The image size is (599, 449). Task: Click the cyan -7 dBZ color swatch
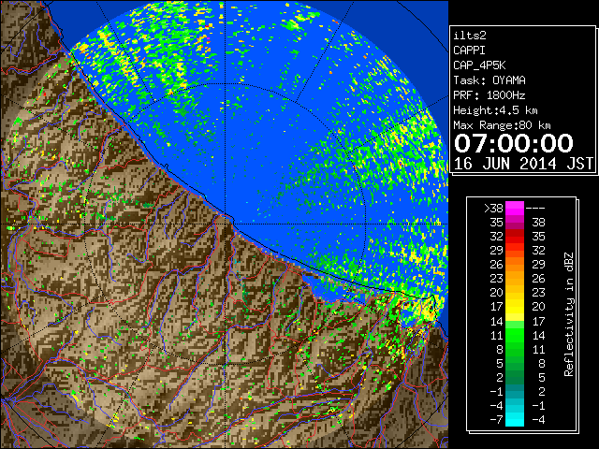[515, 419]
